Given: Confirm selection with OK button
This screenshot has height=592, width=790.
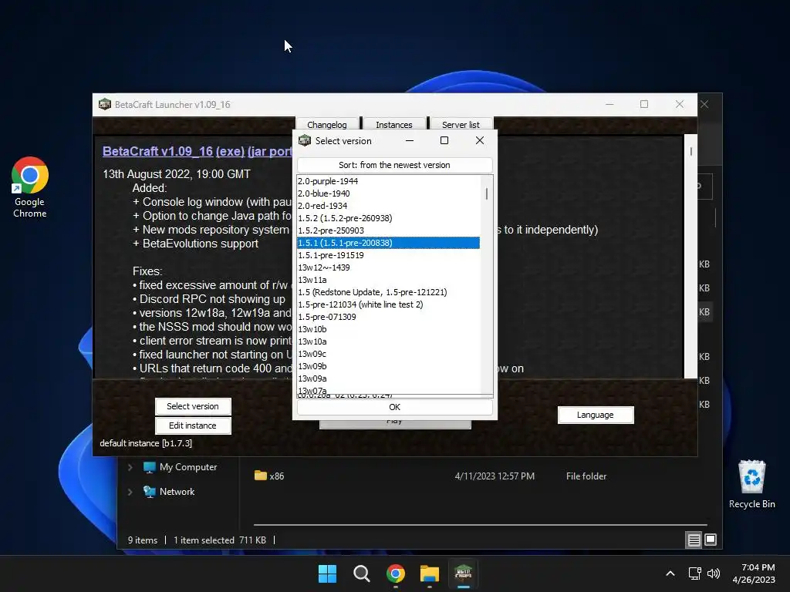Looking at the screenshot, I should pyautogui.click(x=394, y=407).
